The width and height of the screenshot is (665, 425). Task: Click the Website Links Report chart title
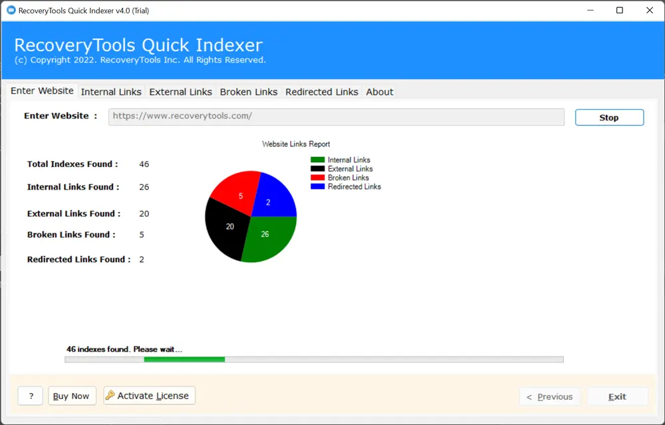[x=296, y=144]
